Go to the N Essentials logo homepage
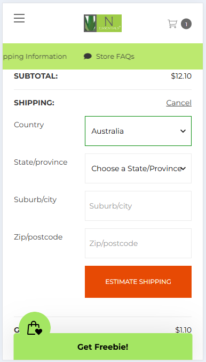Image resolution: width=206 pixels, height=362 pixels. click(x=103, y=23)
